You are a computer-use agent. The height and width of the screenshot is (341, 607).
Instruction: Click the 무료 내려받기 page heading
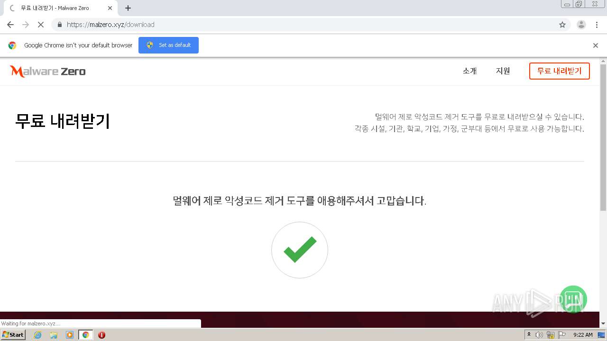click(63, 121)
